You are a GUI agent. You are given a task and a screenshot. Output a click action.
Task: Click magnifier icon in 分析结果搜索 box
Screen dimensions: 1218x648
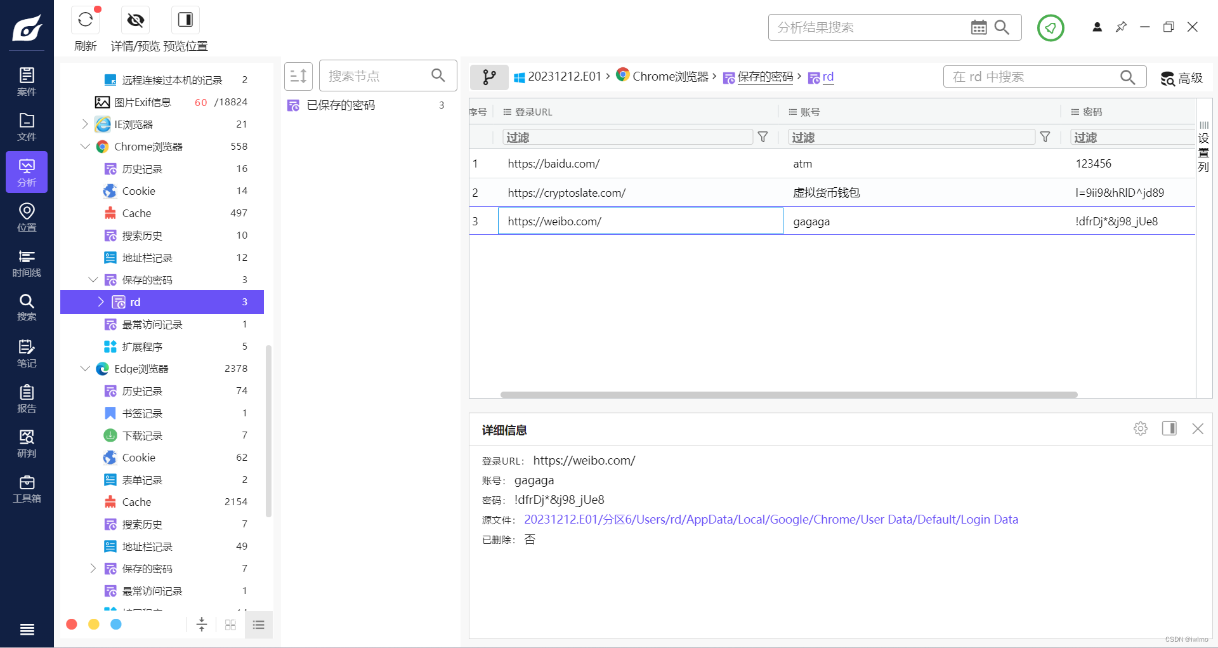pyautogui.click(x=1002, y=27)
